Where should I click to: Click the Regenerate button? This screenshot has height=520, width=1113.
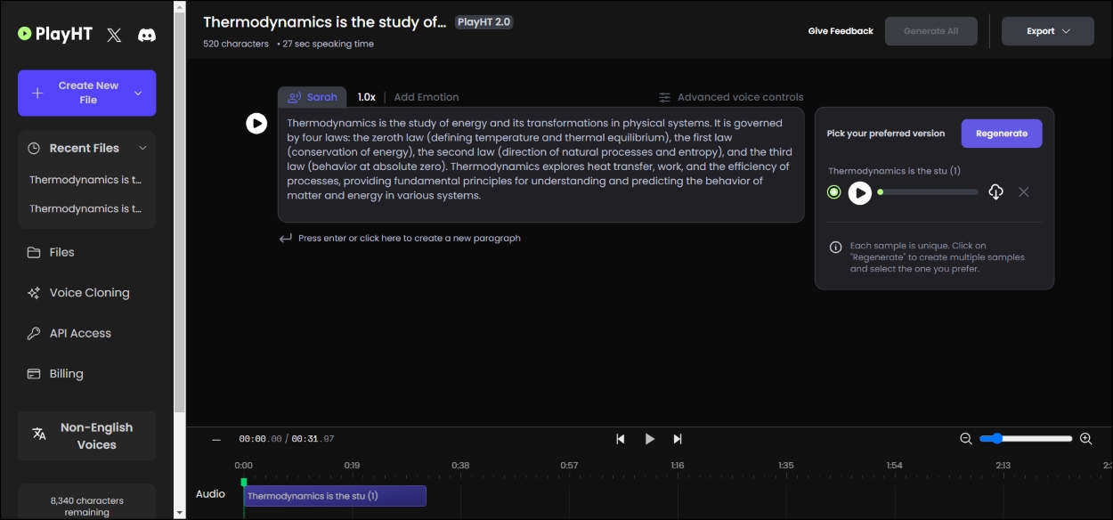1001,134
